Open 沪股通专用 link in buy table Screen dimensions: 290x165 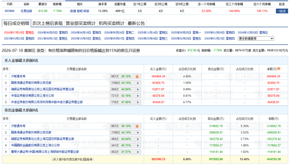pyautogui.click(x=18, y=76)
